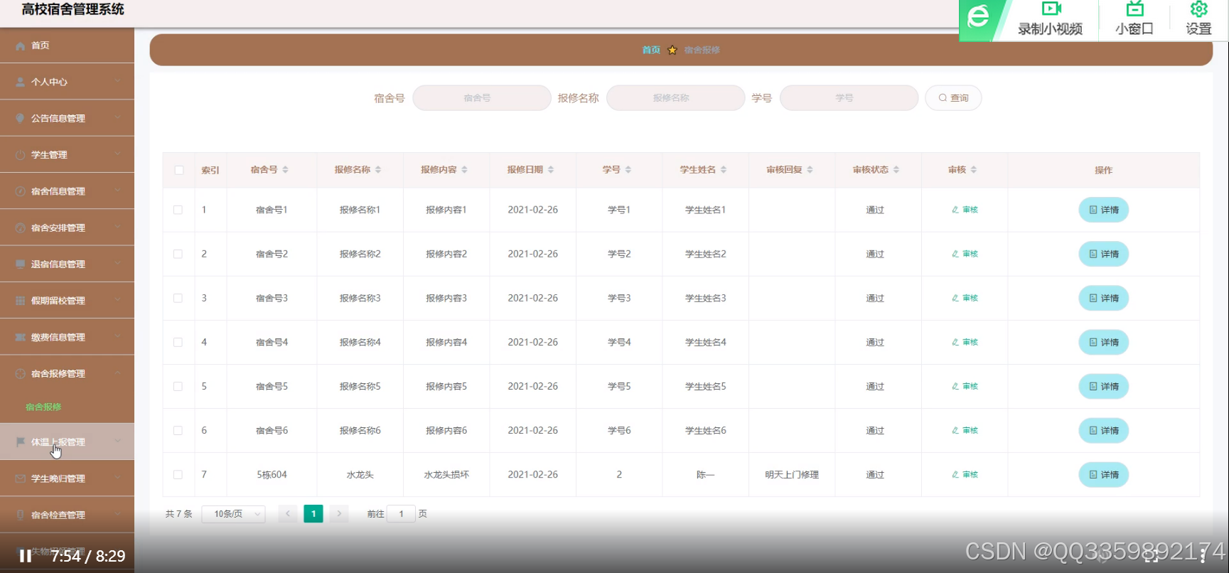Click the home icon beside 首页 in sidebar
This screenshot has width=1229, height=573.
click(20, 45)
